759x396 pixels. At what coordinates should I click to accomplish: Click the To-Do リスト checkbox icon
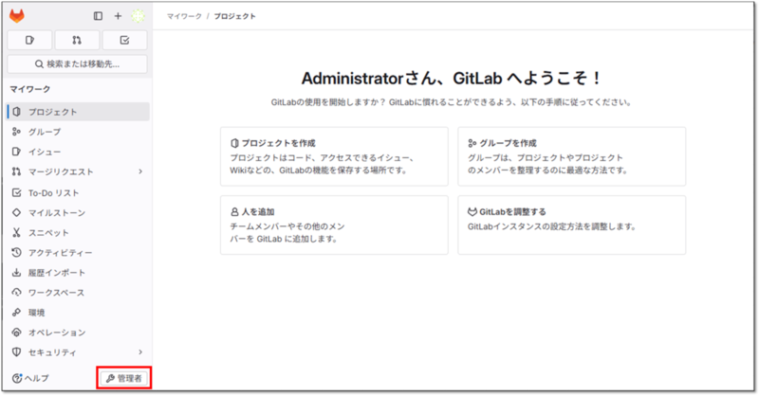(x=16, y=193)
